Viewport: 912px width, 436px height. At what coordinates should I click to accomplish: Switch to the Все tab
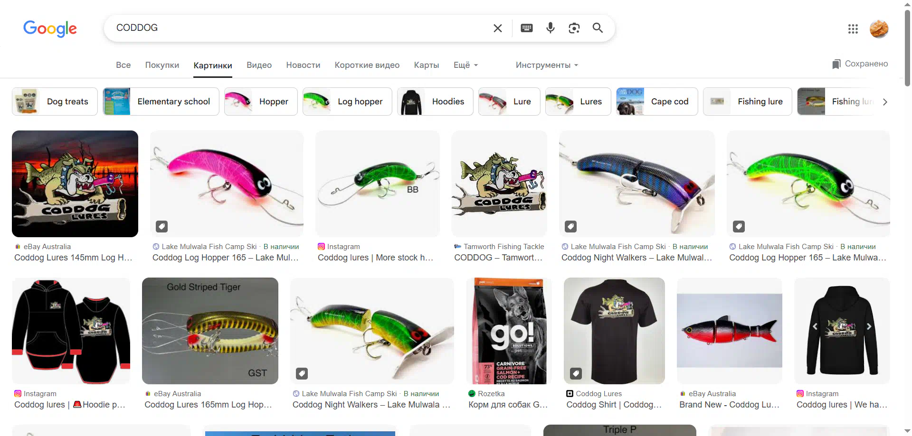pyautogui.click(x=123, y=65)
